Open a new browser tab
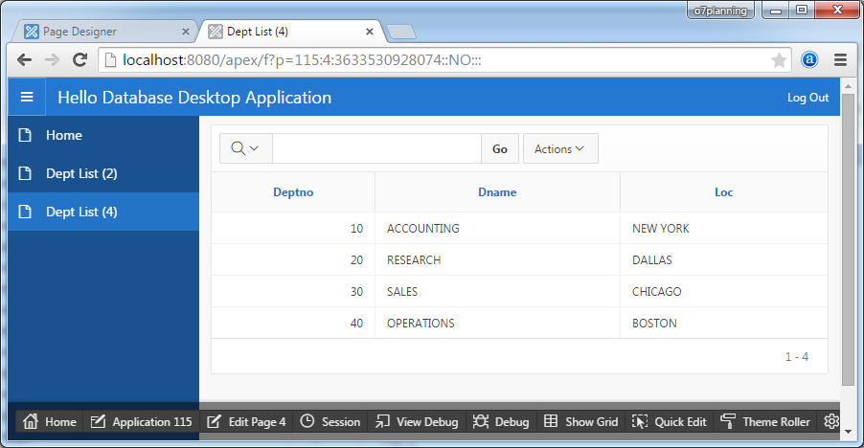 [x=401, y=33]
